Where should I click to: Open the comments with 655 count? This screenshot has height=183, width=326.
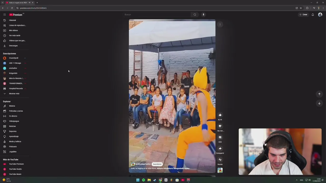click(x=220, y=137)
